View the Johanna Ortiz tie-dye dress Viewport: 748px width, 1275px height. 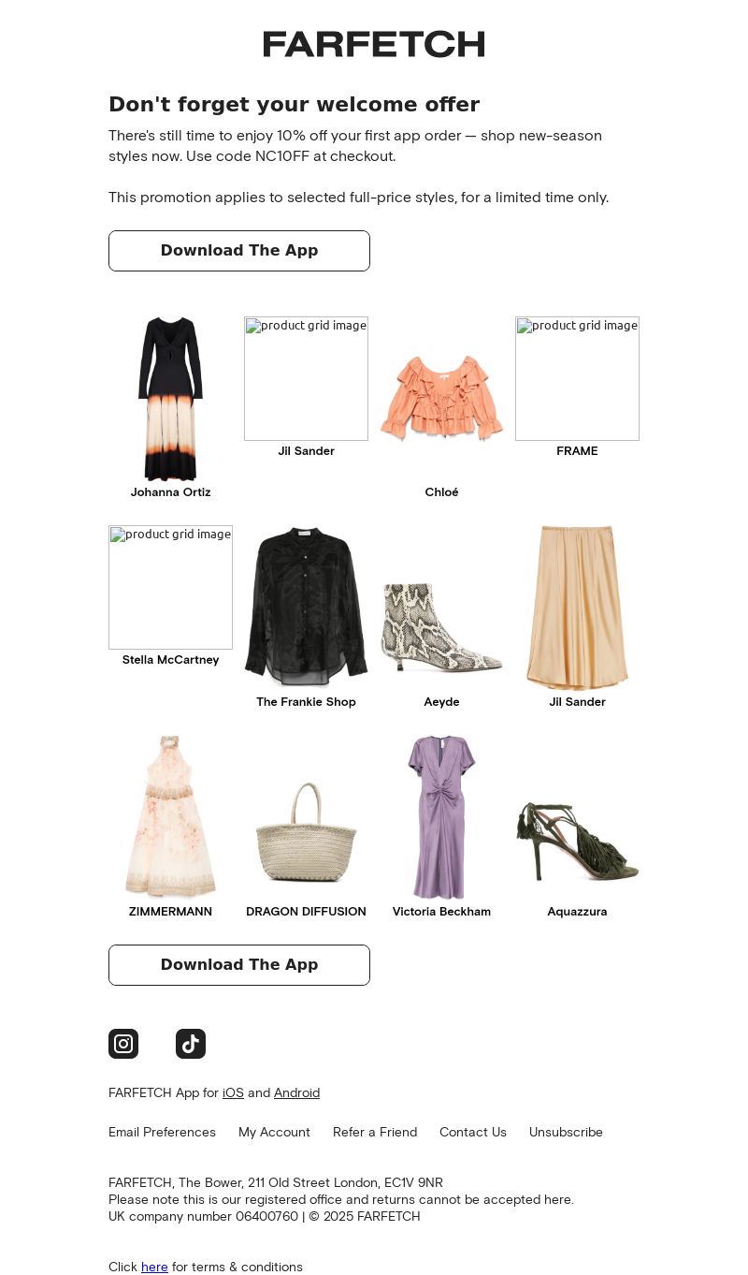point(170,399)
